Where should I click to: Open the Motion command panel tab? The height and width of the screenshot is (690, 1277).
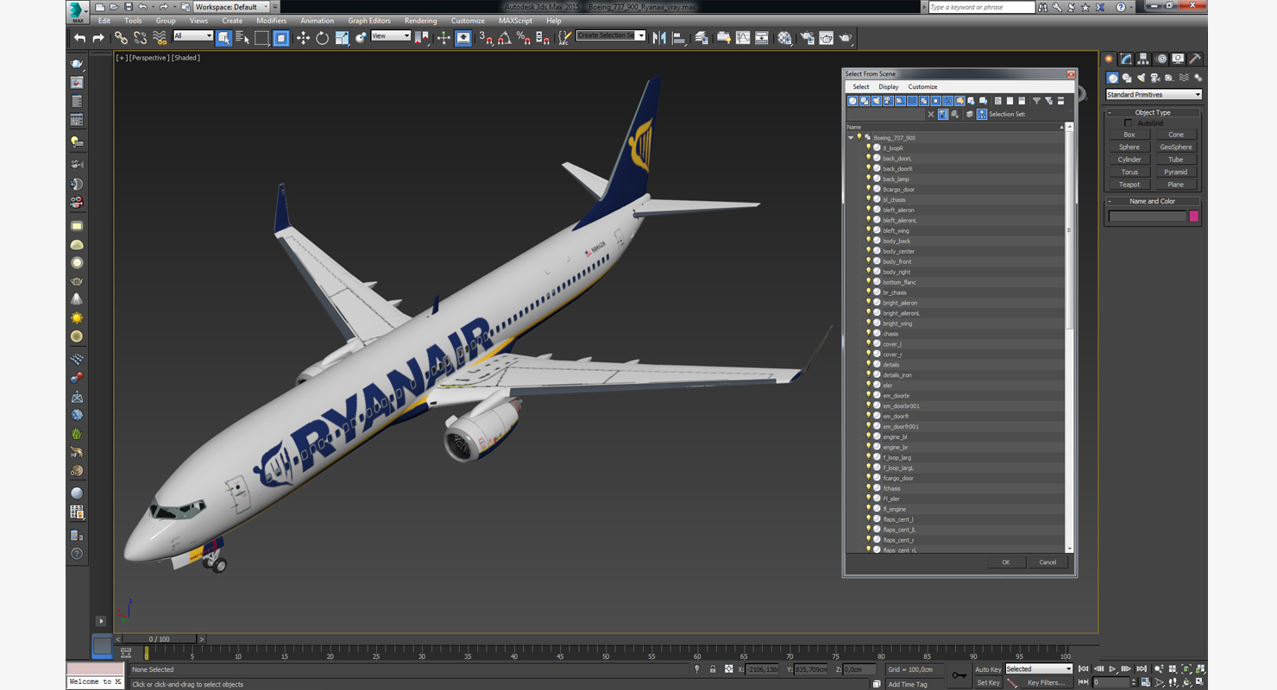click(x=1161, y=59)
